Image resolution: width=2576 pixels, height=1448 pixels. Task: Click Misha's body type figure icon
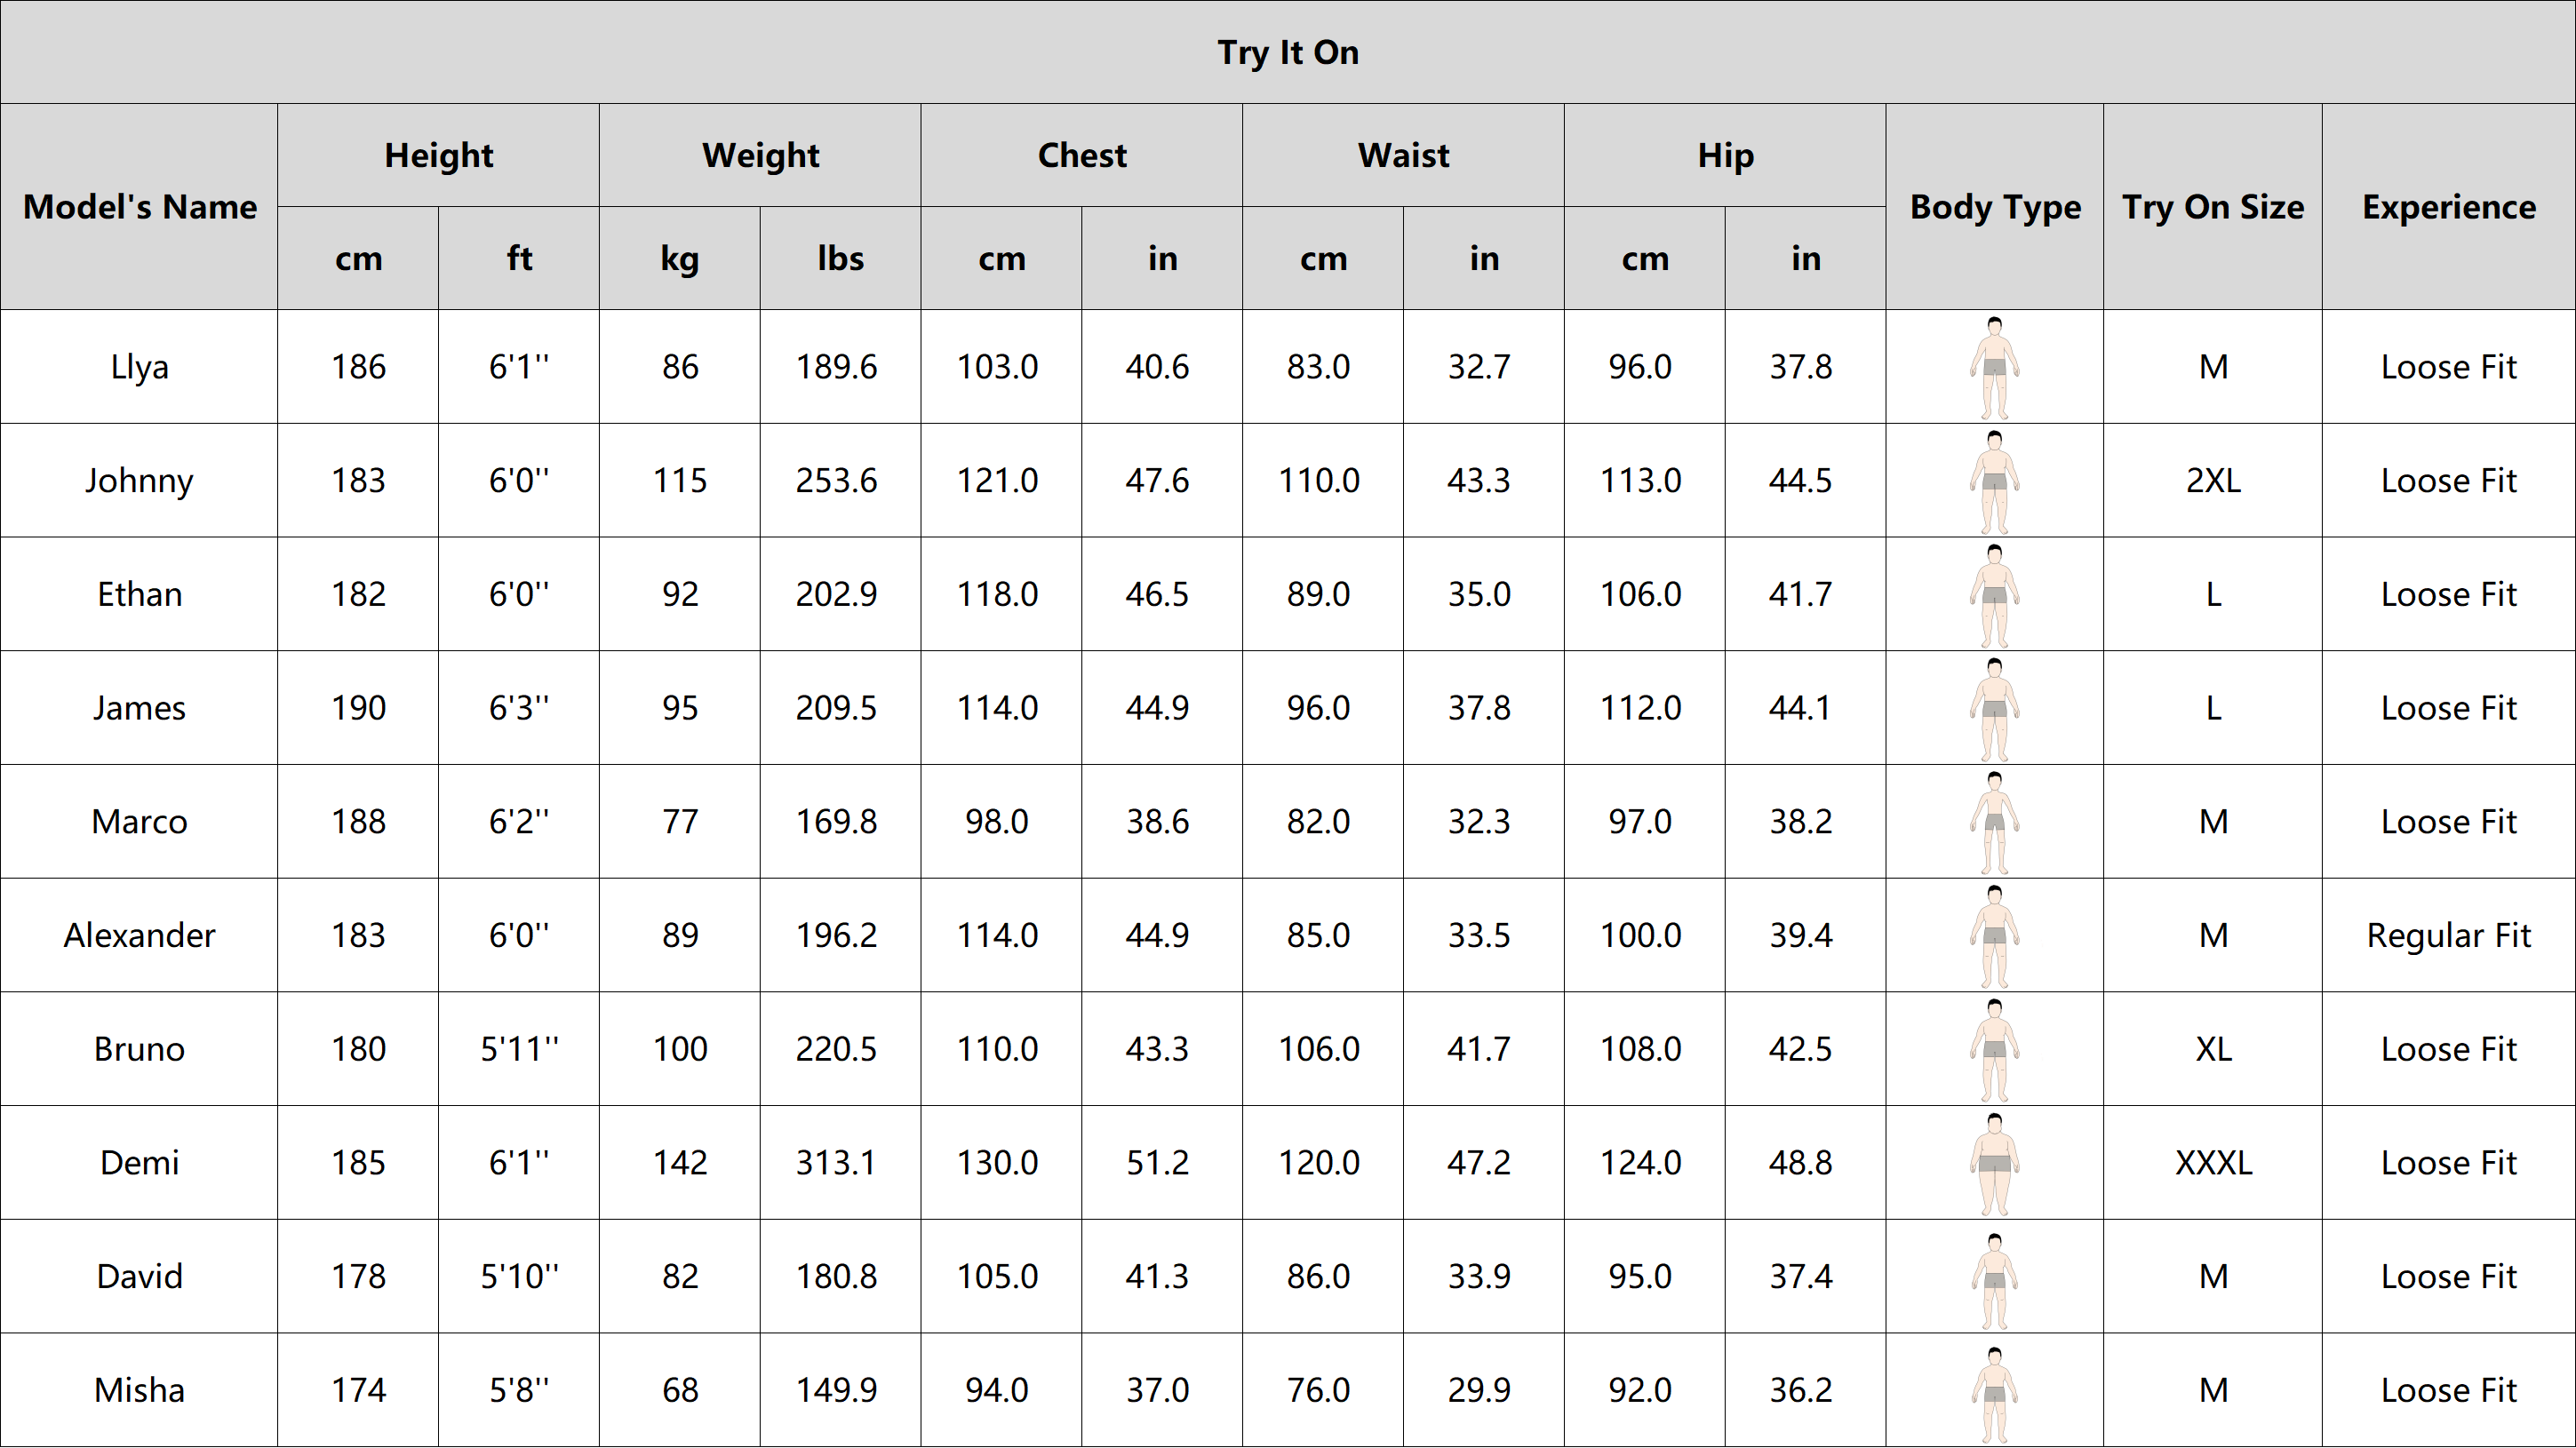(x=1994, y=1391)
